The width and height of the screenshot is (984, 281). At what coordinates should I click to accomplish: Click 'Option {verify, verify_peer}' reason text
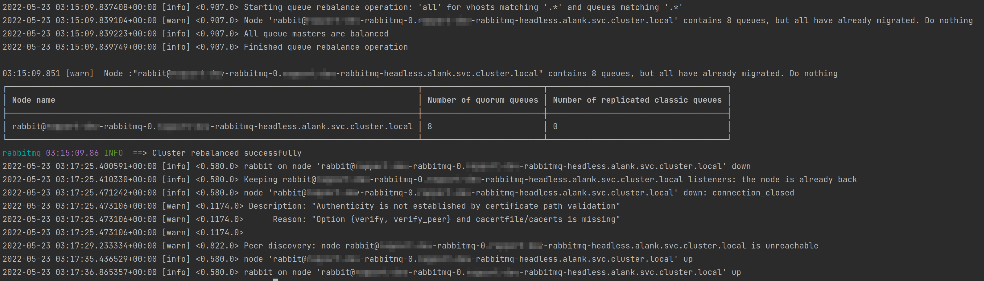(x=384, y=220)
